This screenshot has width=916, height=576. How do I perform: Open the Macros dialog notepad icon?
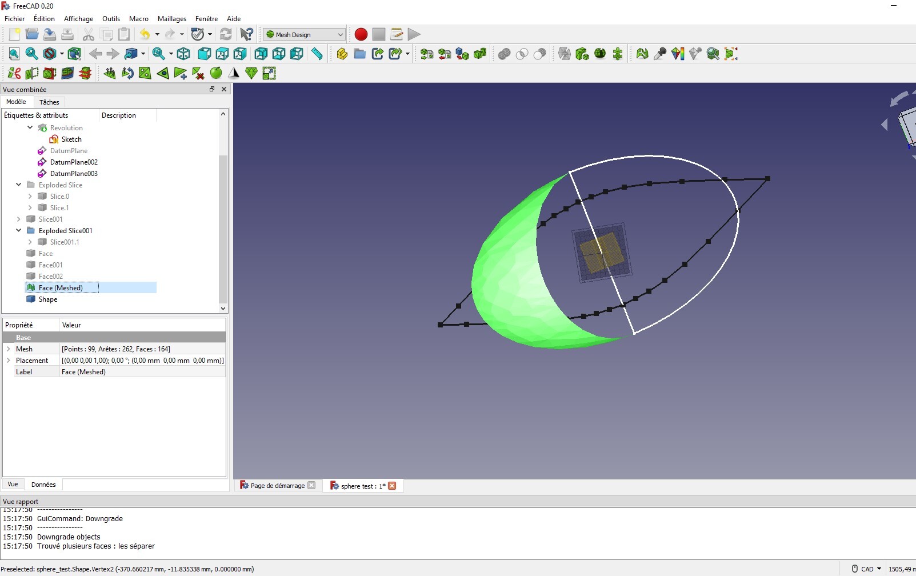tap(396, 34)
